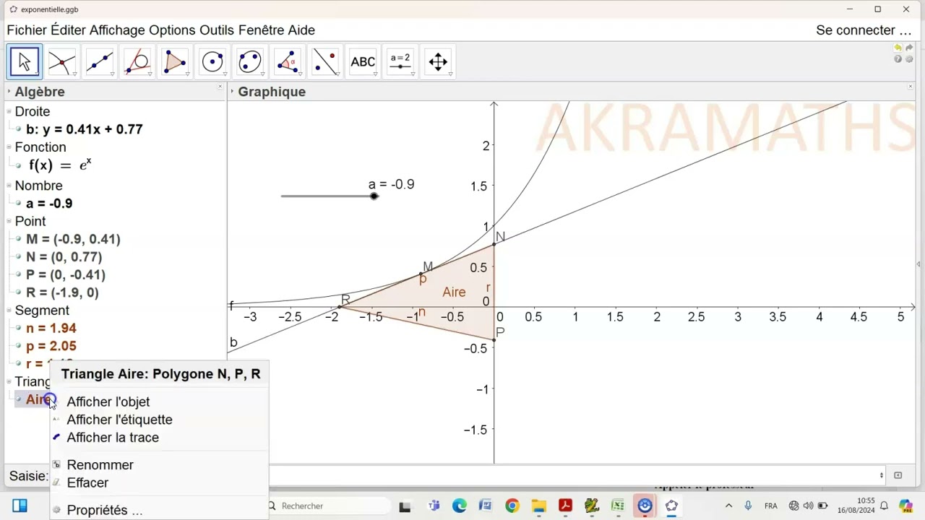Show hidden system tray icons chevron
The width and height of the screenshot is (925, 520).
(x=728, y=506)
